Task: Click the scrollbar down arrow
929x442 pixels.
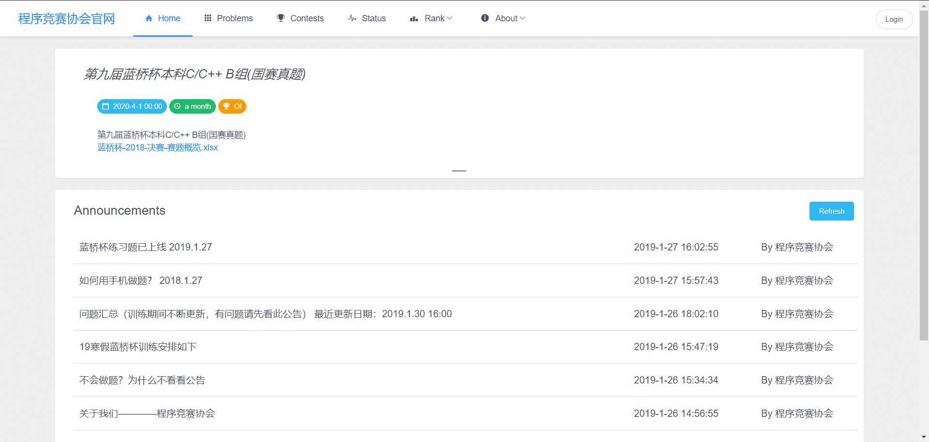Action: pos(924,437)
